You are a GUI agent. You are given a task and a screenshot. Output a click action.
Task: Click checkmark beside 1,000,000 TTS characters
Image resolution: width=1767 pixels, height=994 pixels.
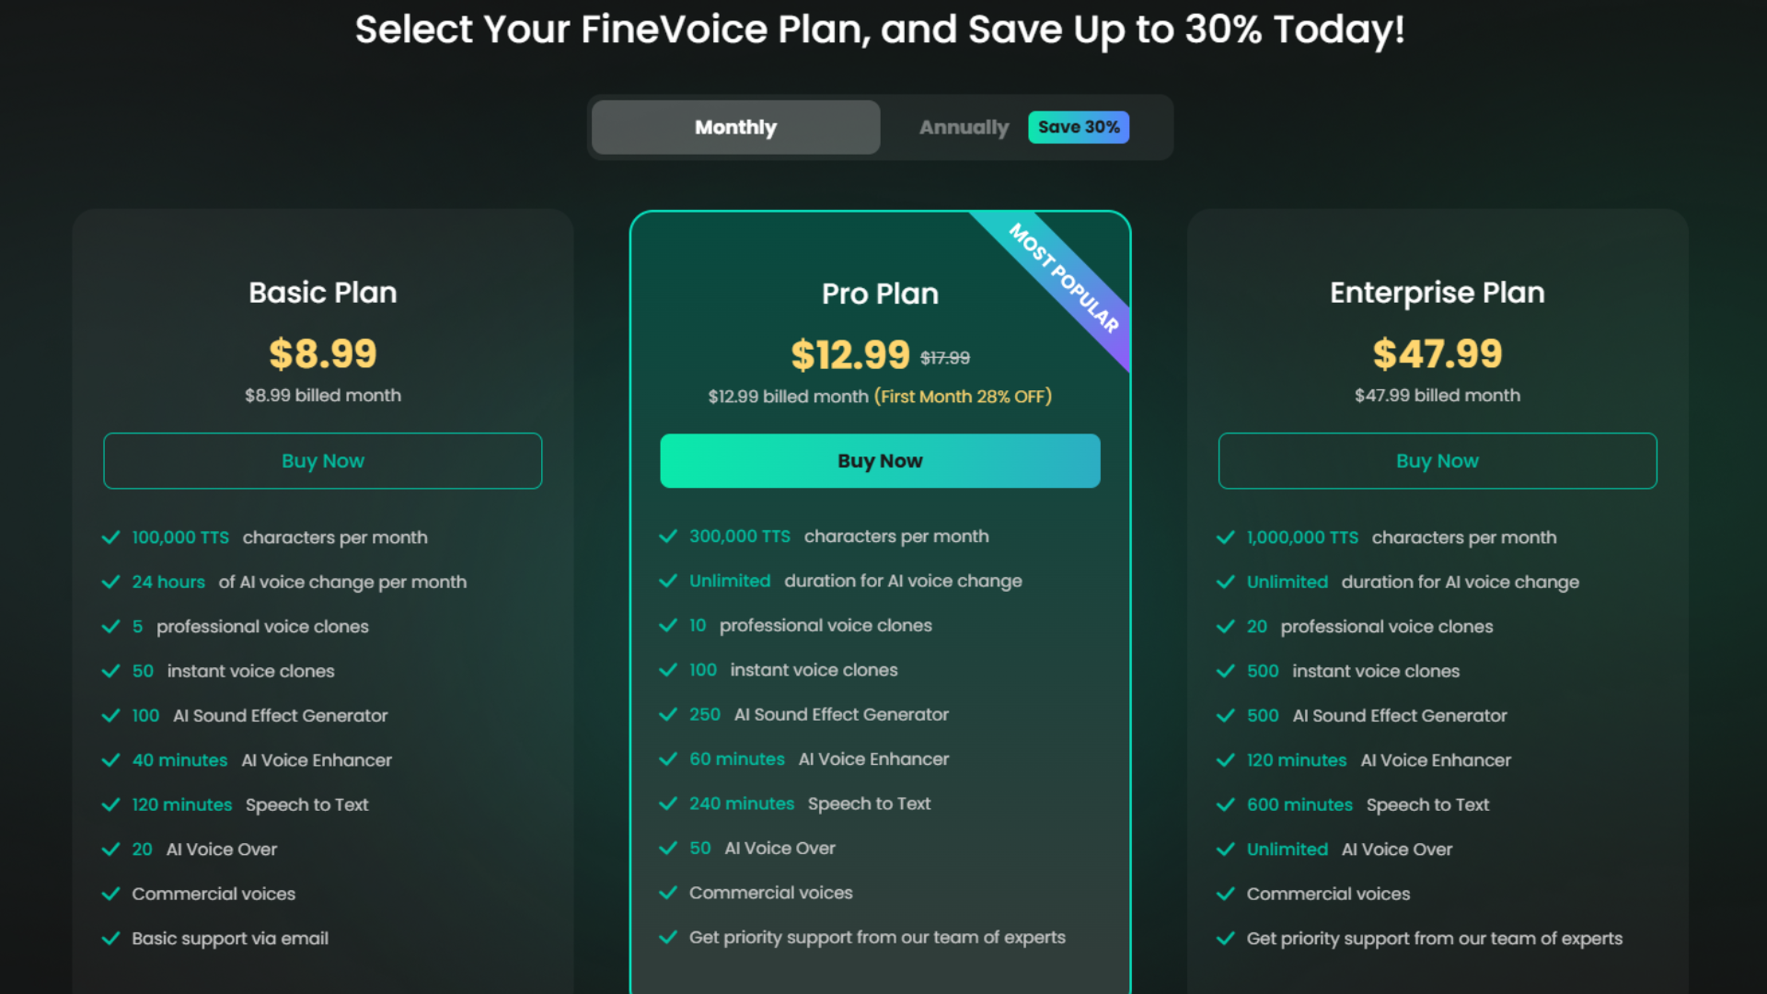[x=1225, y=537]
